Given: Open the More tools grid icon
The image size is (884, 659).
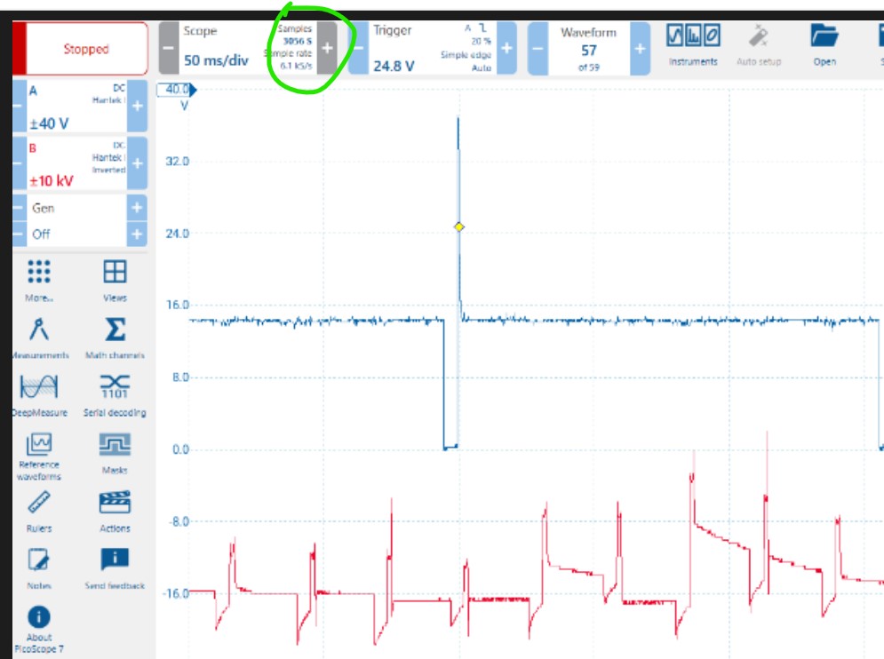Looking at the screenshot, I should (x=39, y=272).
